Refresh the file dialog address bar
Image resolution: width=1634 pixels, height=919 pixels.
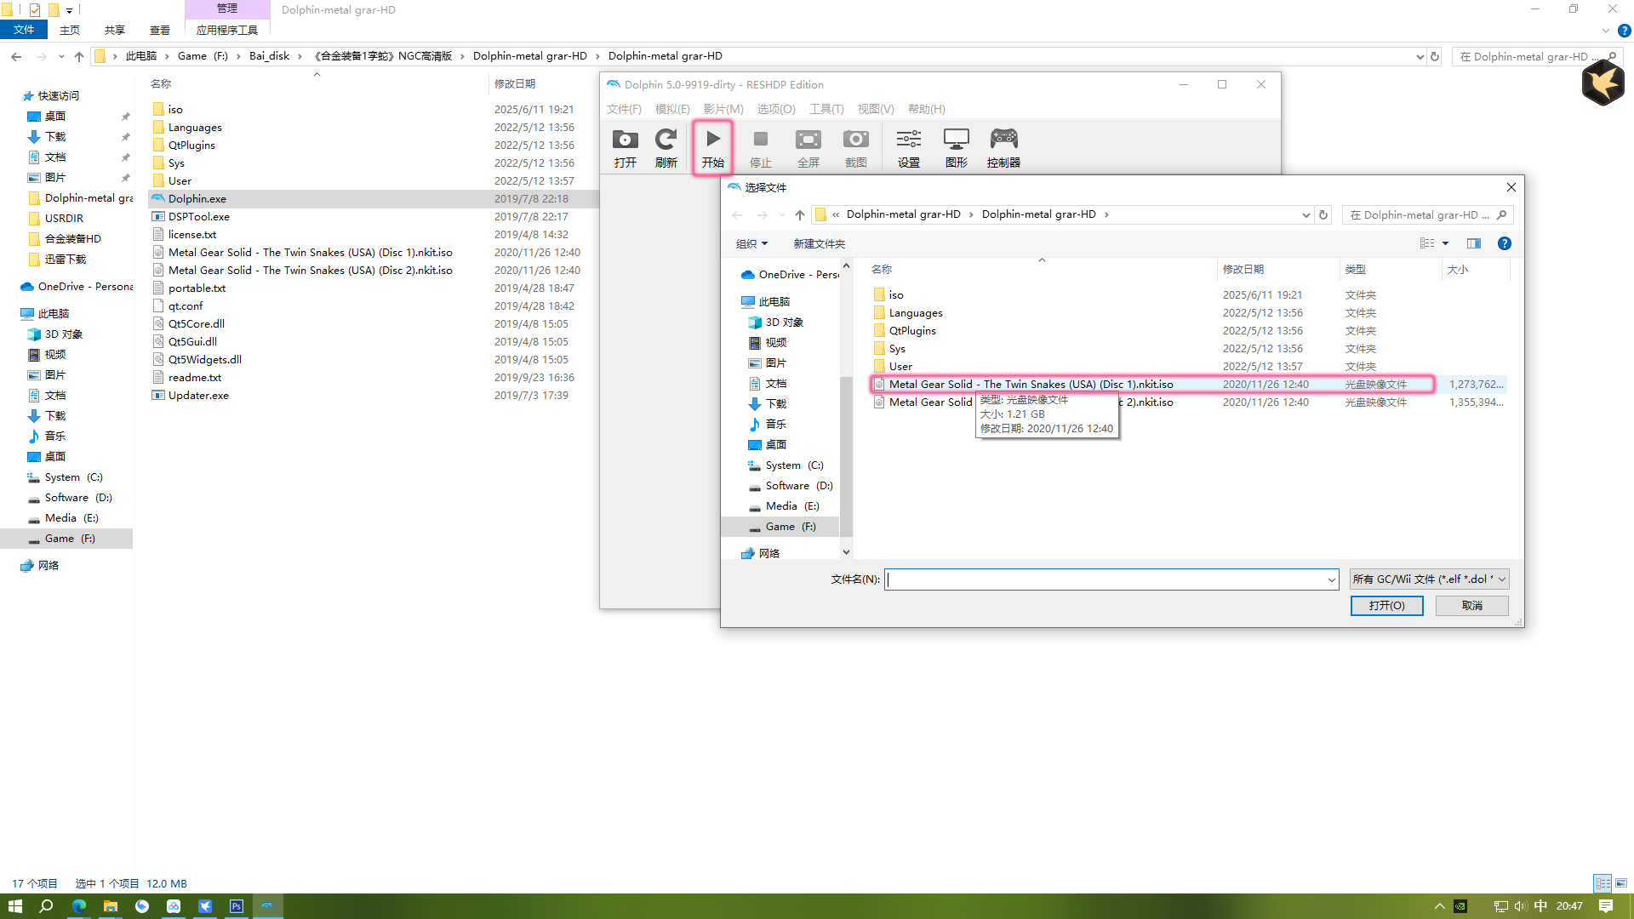pos(1323,214)
